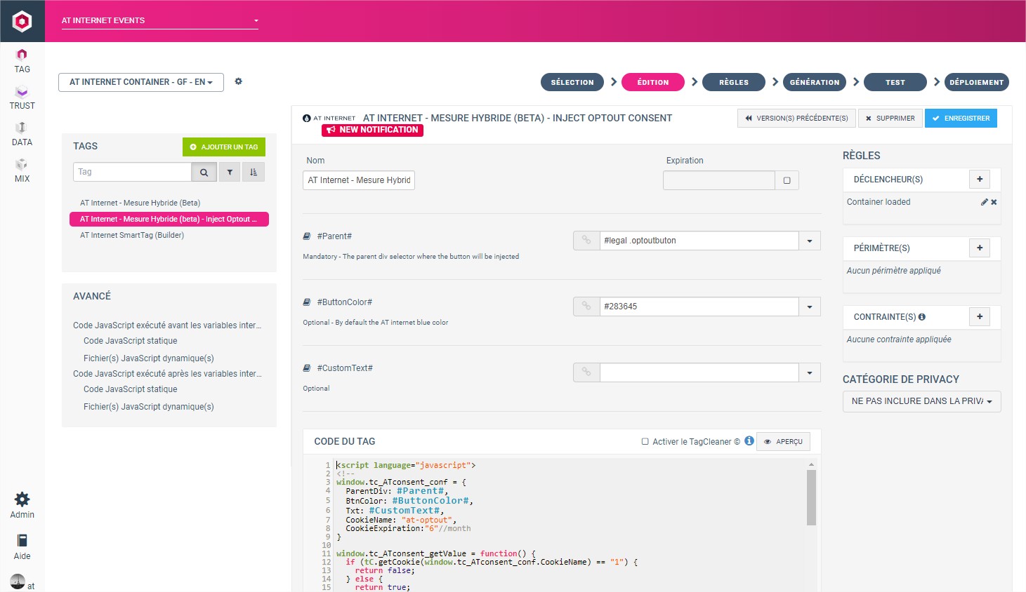Go to the Règles step
Image resolution: width=1026 pixels, height=592 pixels.
point(733,82)
